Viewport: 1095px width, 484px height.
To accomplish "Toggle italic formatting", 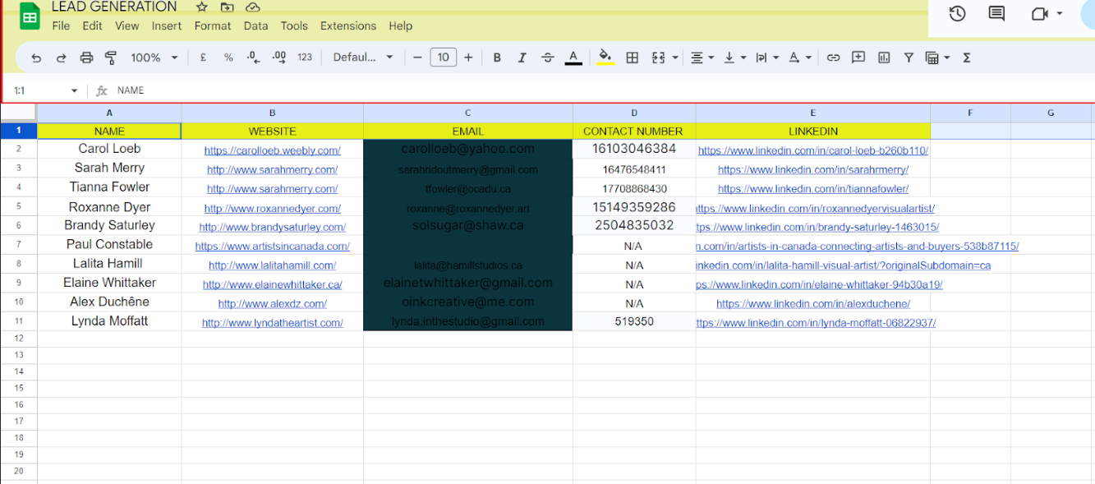I will point(522,58).
